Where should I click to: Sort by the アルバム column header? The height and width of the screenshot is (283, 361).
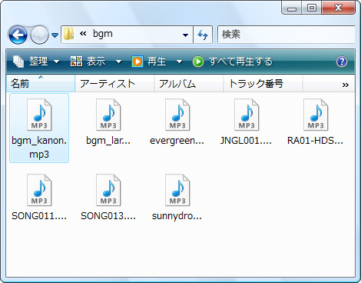[x=189, y=84]
